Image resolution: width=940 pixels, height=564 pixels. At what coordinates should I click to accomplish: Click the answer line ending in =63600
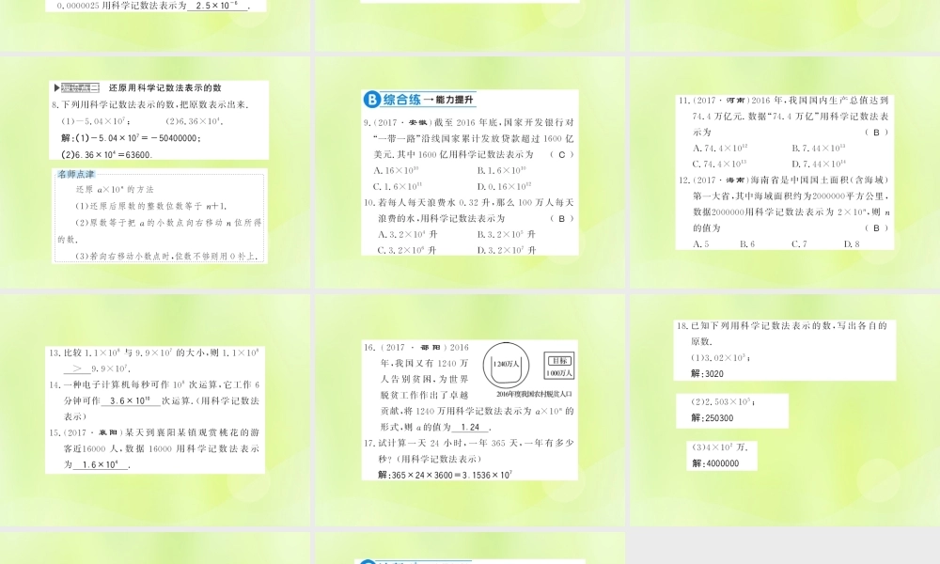pos(107,155)
